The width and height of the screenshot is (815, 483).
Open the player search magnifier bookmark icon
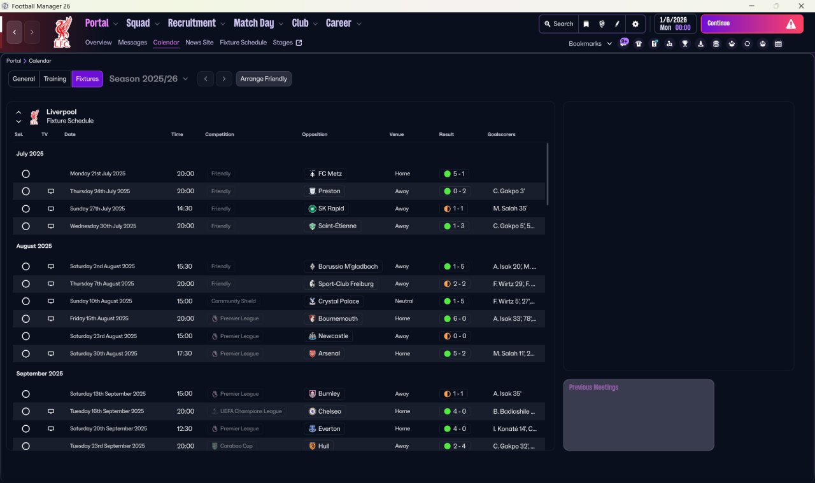tap(669, 44)
